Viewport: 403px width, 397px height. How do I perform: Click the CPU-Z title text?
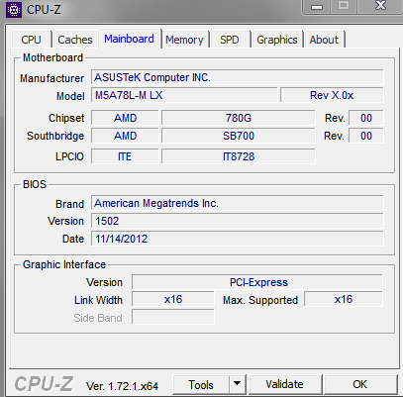pos(44,10)
